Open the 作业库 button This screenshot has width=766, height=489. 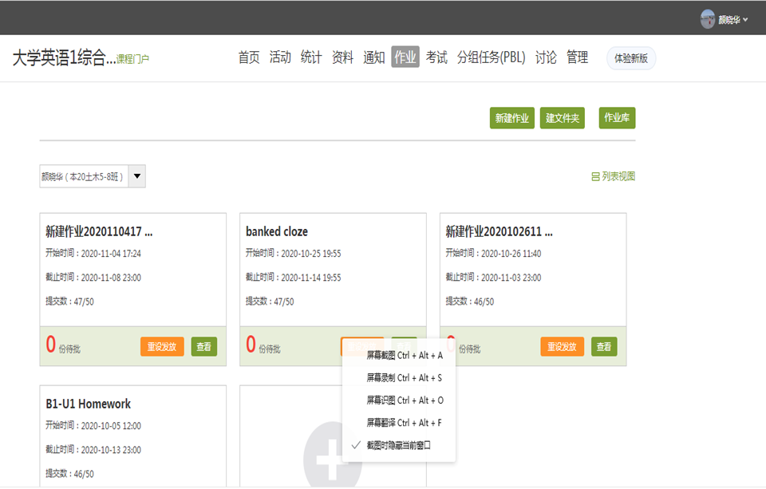(x=617, y=118)
